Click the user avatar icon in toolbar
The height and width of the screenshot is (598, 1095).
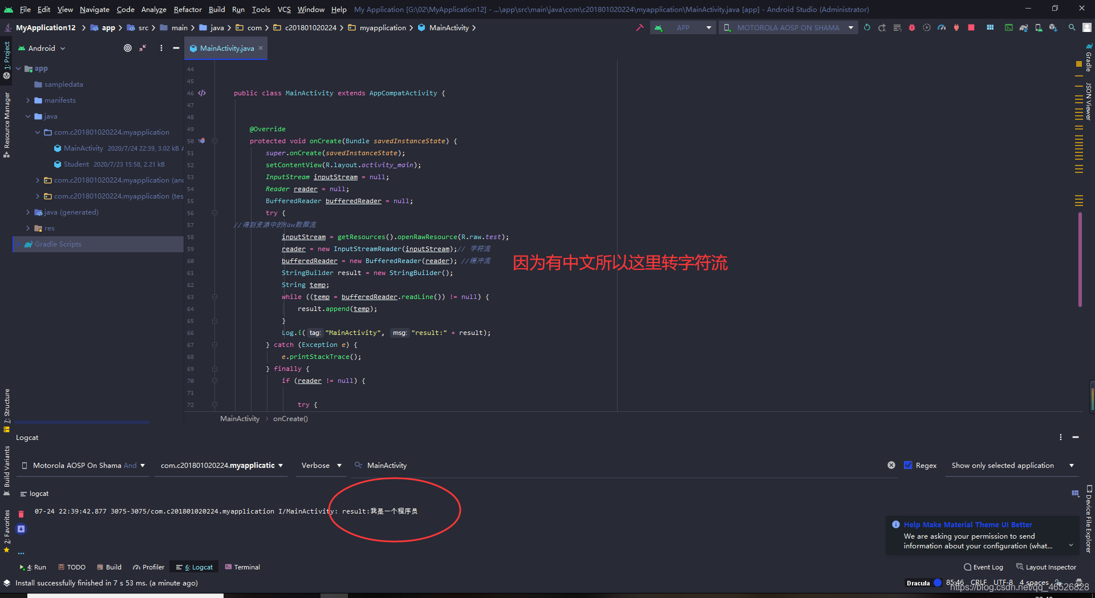pyautogui.click(x=1087, y=27)
